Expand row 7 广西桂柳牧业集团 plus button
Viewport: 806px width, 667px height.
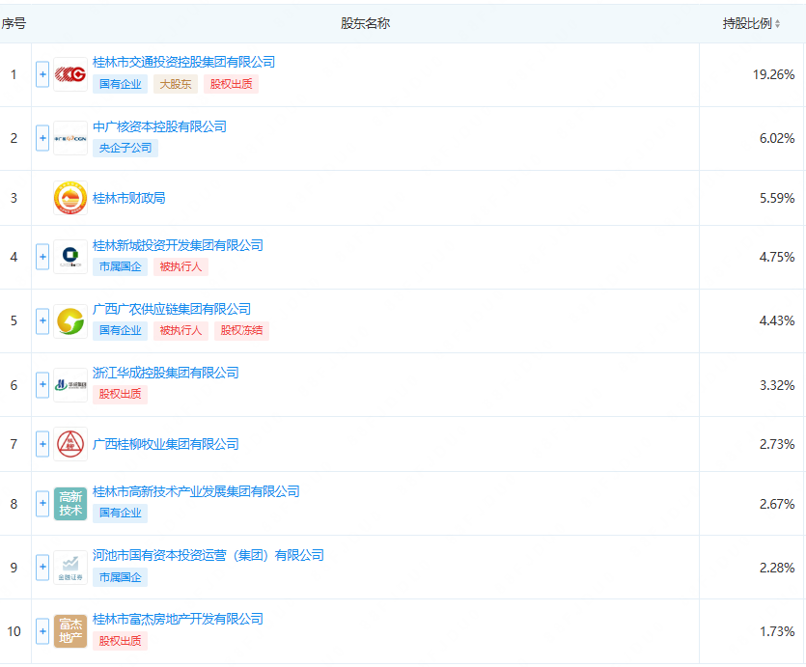[42, 444]
